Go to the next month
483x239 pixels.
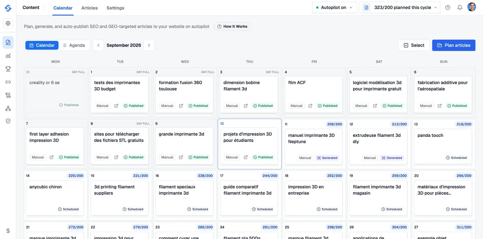[149, 45]
